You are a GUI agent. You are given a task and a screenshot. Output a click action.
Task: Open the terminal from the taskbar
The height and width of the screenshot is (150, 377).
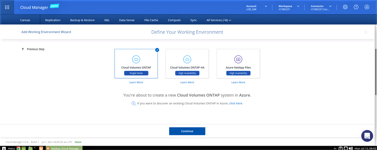point(35,148)
